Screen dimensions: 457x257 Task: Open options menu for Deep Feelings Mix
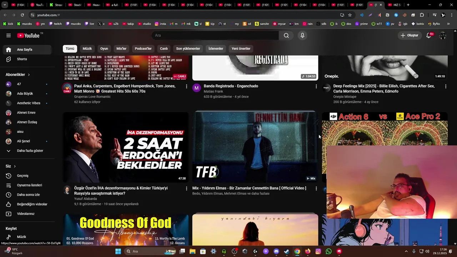[446, 86]
